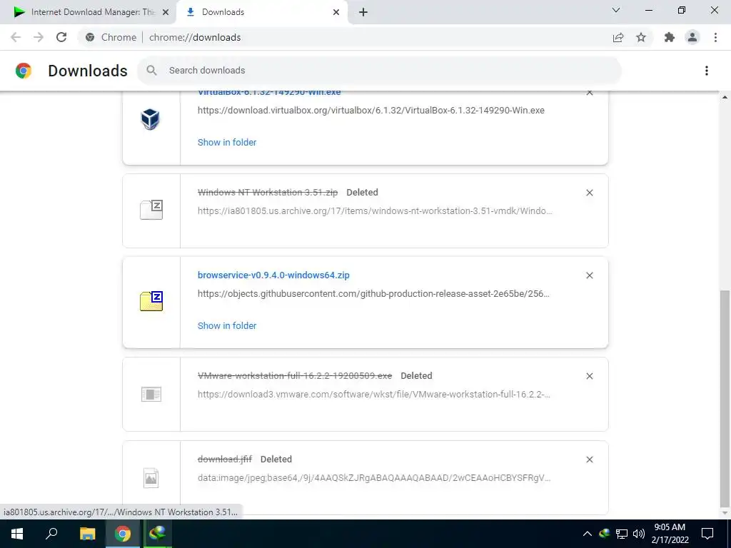
Task: Click the struck-through VMware-workstation-full-16.2.2 file name
Action: 295,376
